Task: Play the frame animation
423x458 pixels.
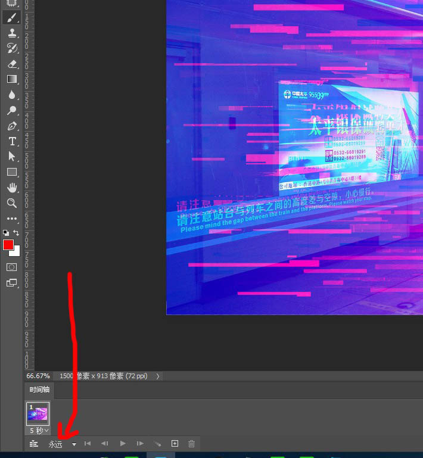Action: [123, 444]
